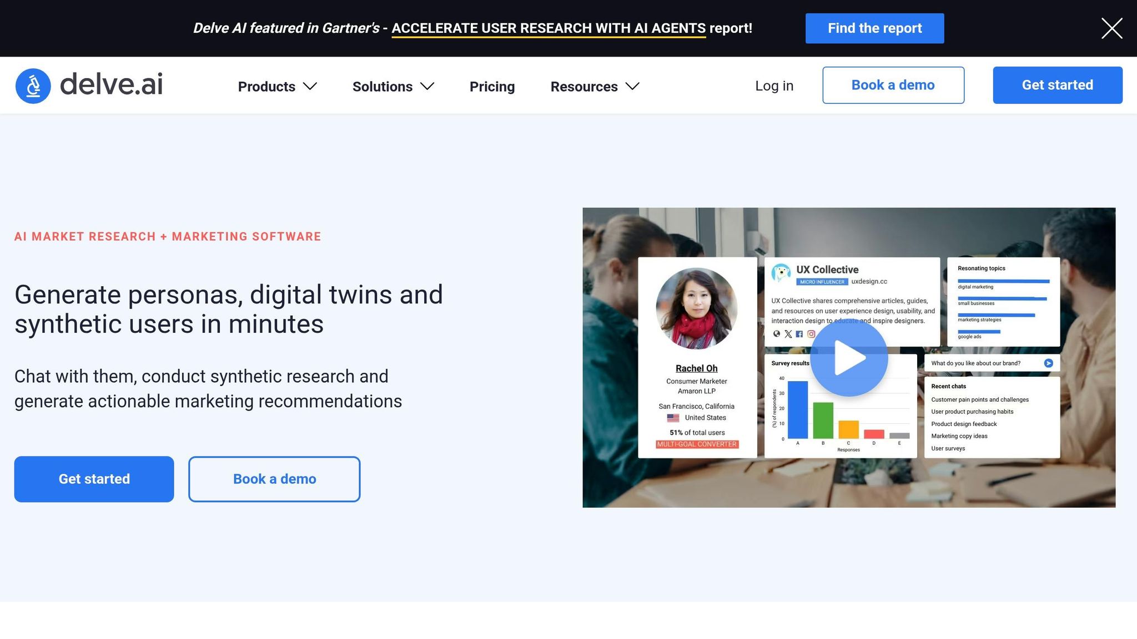Click the globe website icon in UX Collective card
The height and width of the screenshot is (639, 1137).
pos(776,334)
